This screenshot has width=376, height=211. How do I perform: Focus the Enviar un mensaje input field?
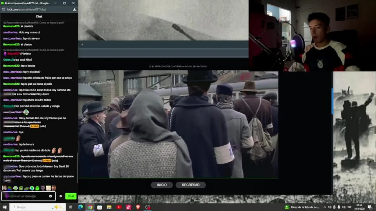pos(29,196)
